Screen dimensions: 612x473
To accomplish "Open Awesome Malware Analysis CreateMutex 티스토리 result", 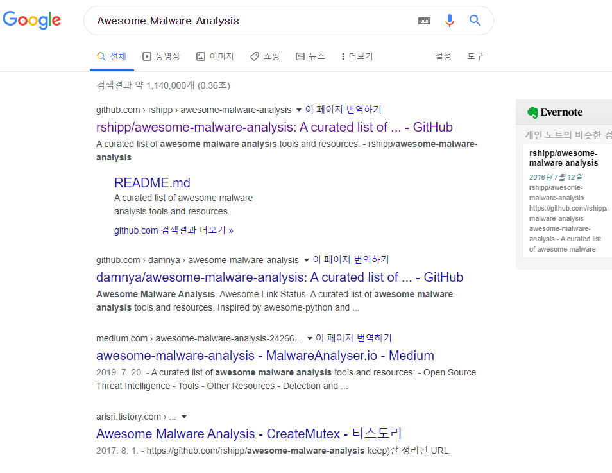I will 249,434.
